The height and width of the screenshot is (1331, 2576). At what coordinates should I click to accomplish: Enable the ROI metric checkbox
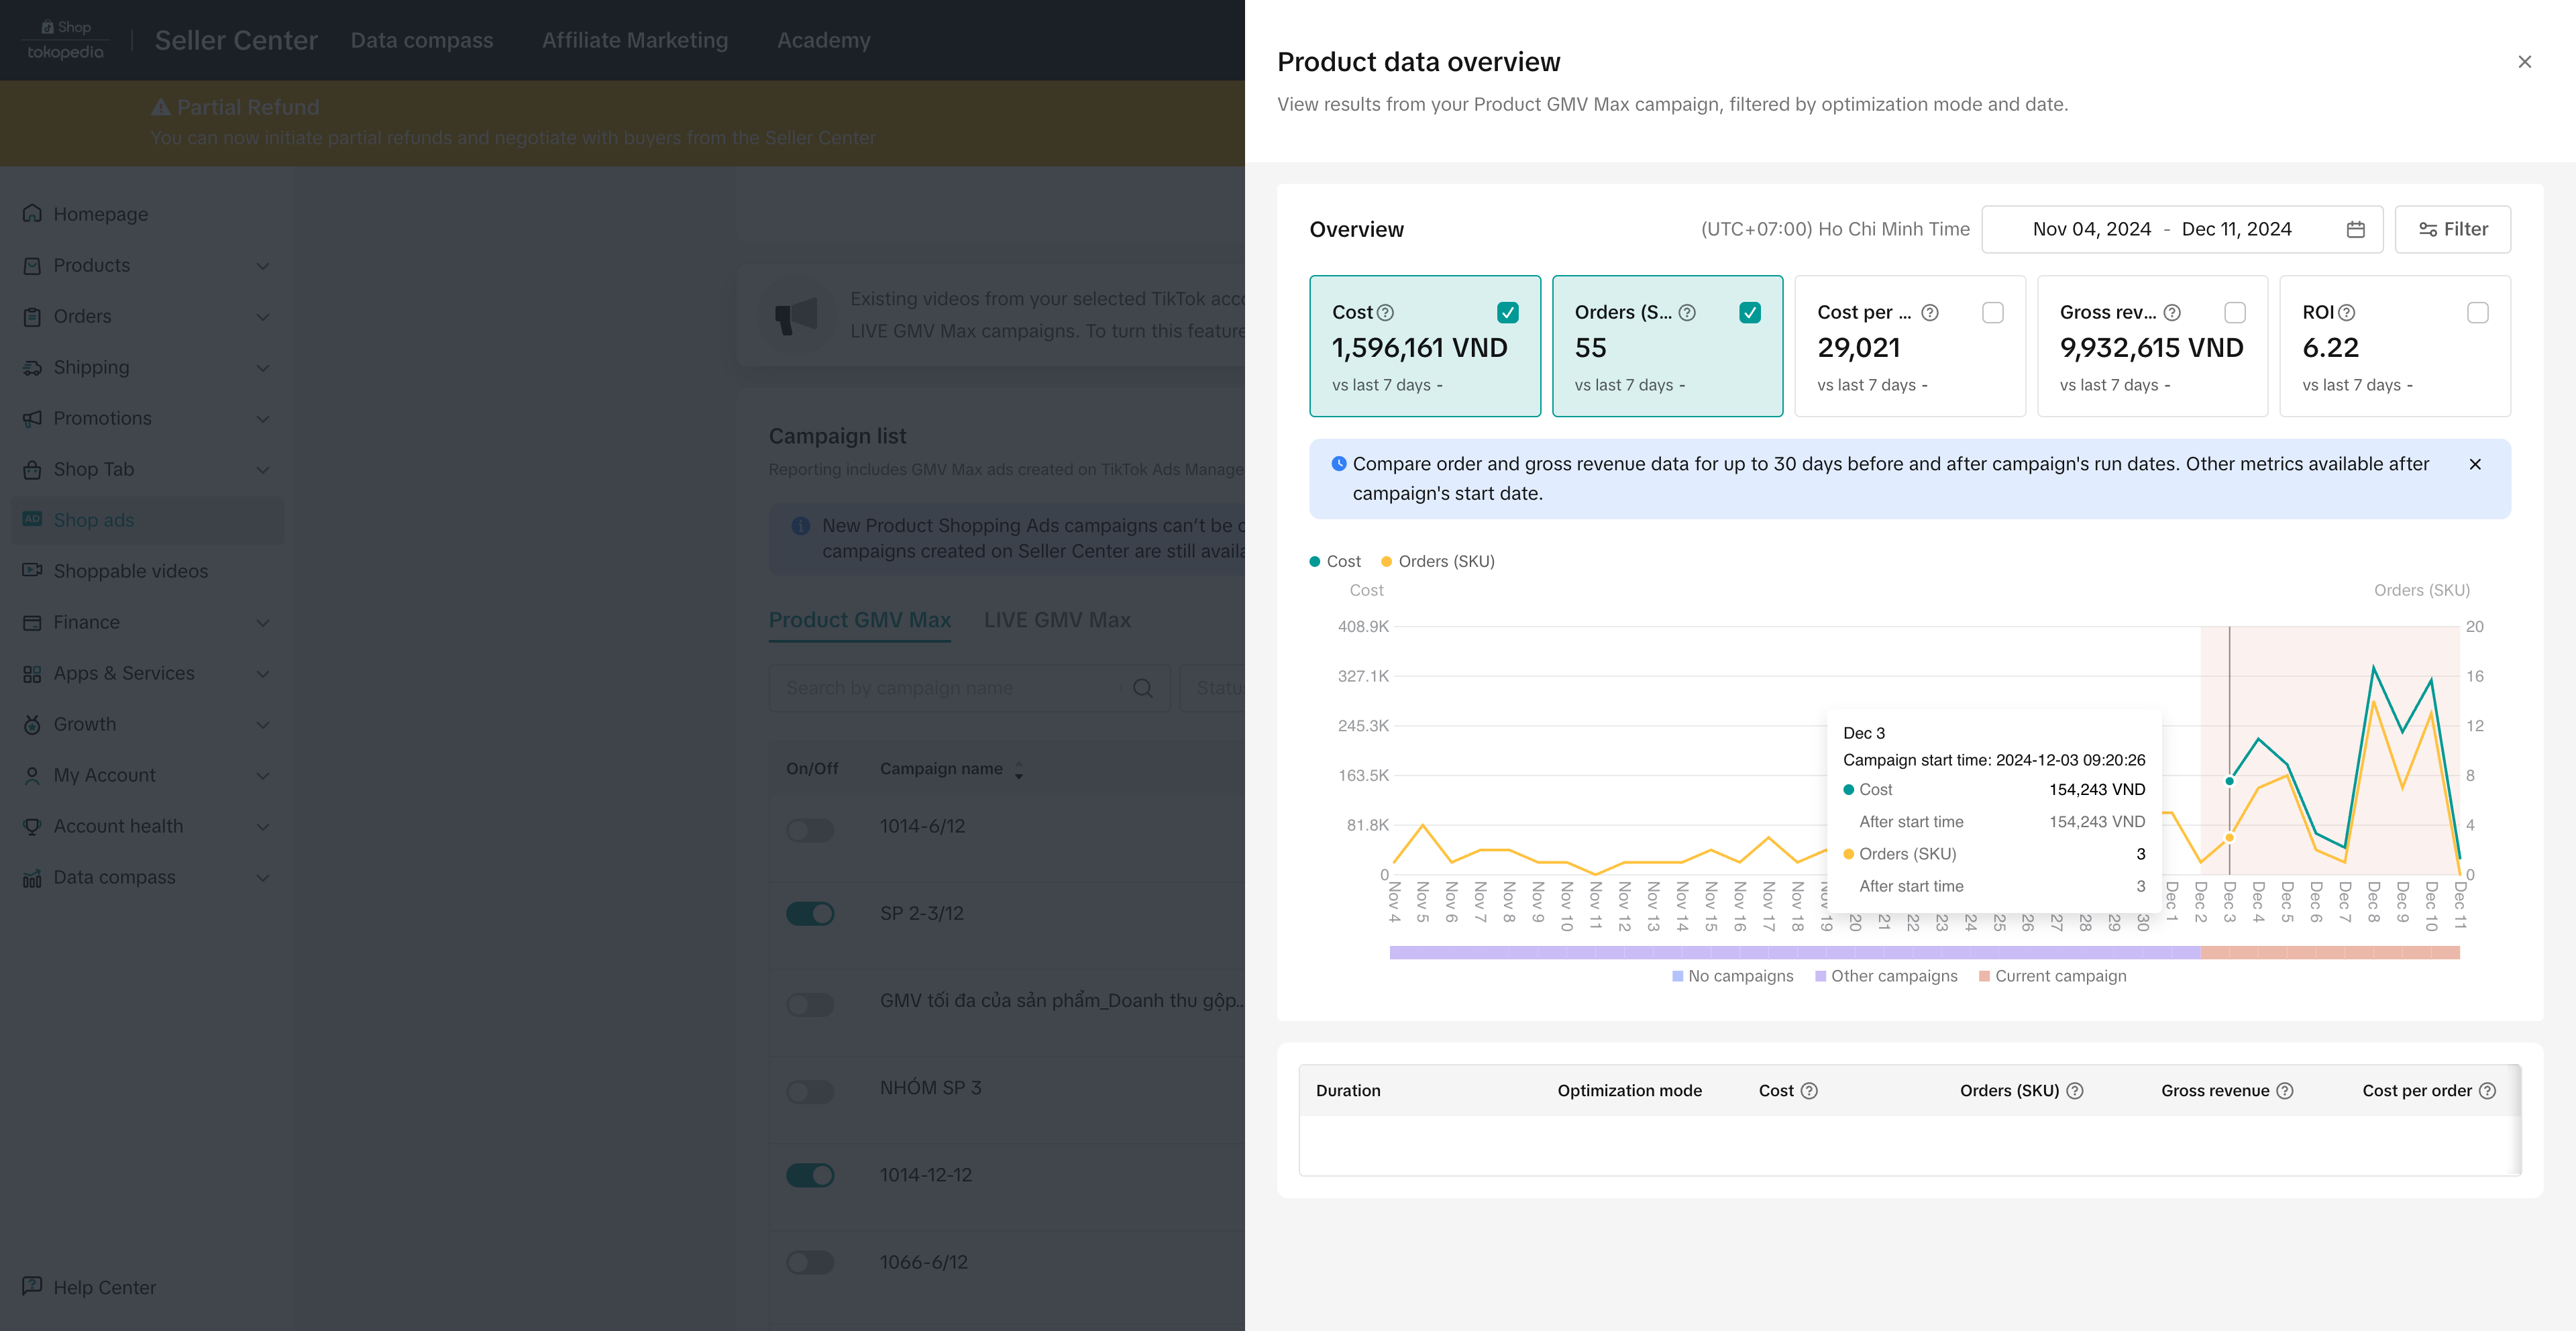(x=2478, y=313)
